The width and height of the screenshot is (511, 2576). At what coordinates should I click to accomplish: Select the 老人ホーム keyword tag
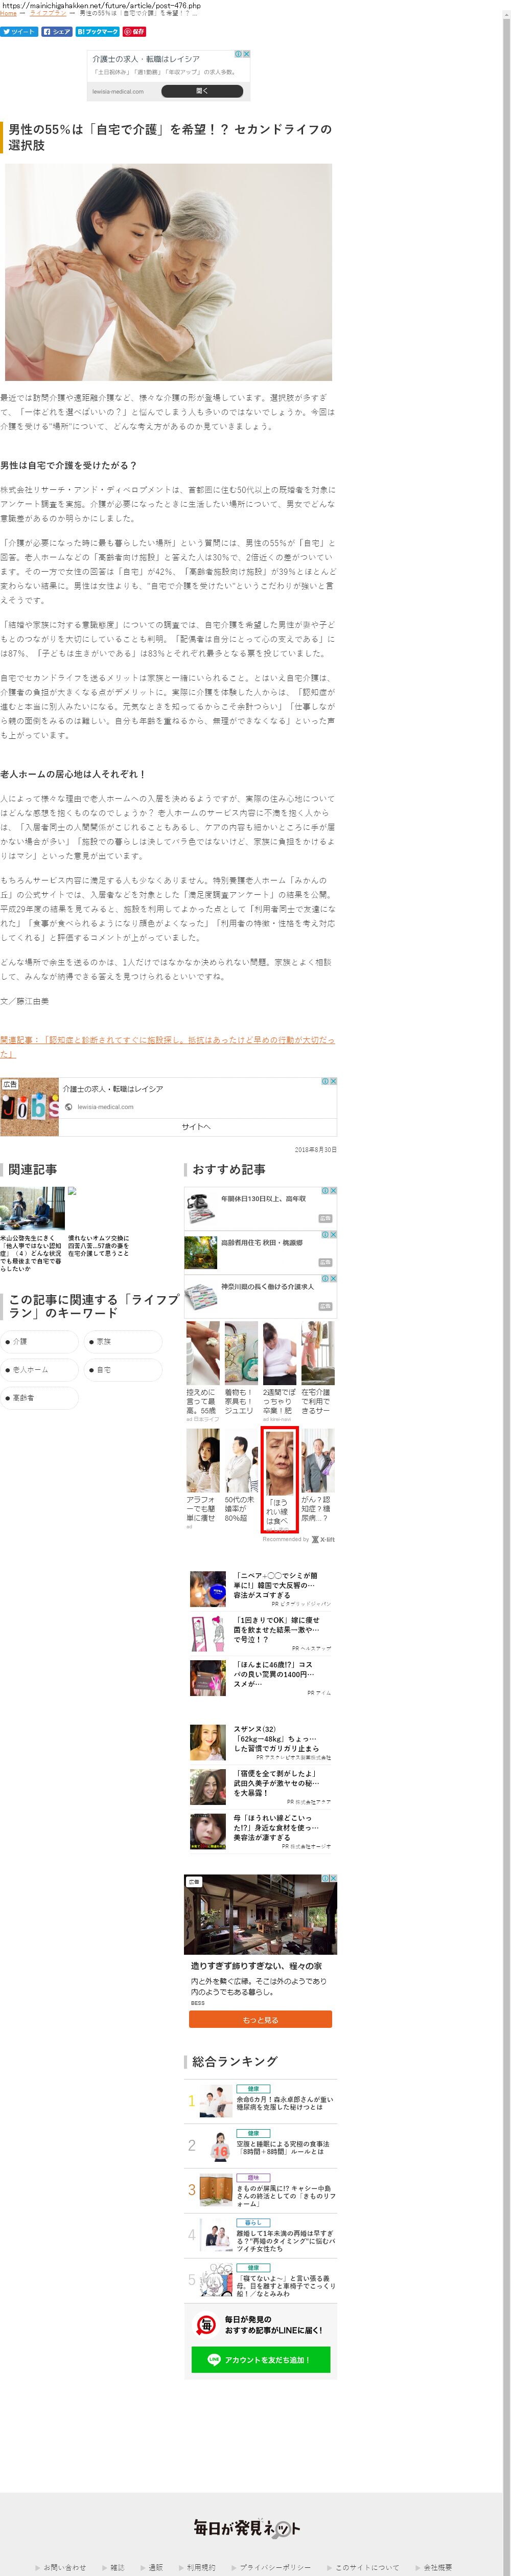(x=40, y=1369)
